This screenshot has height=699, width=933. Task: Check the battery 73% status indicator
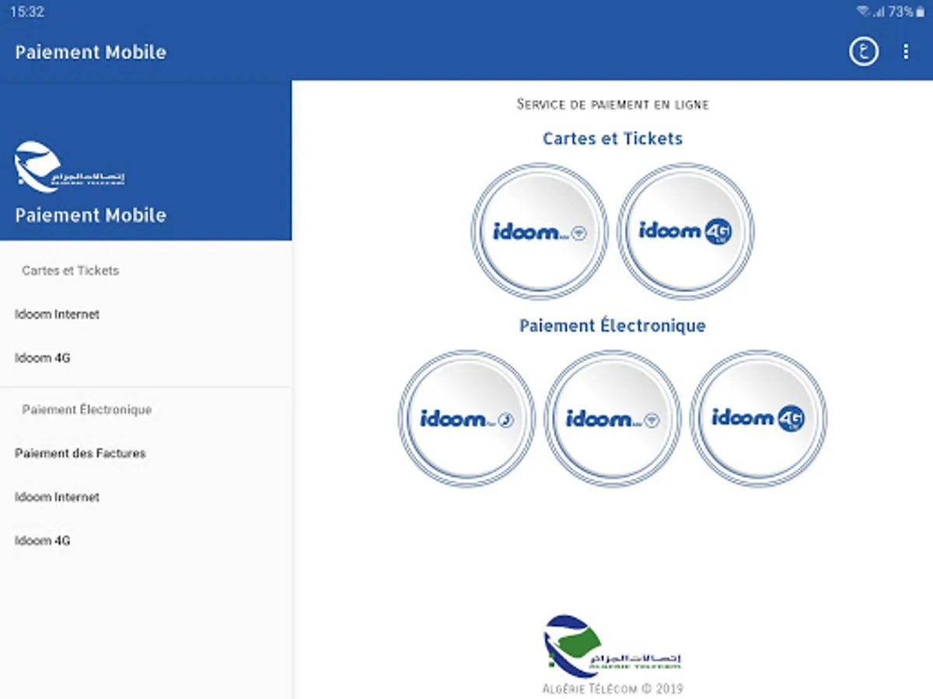pos(907,12)
